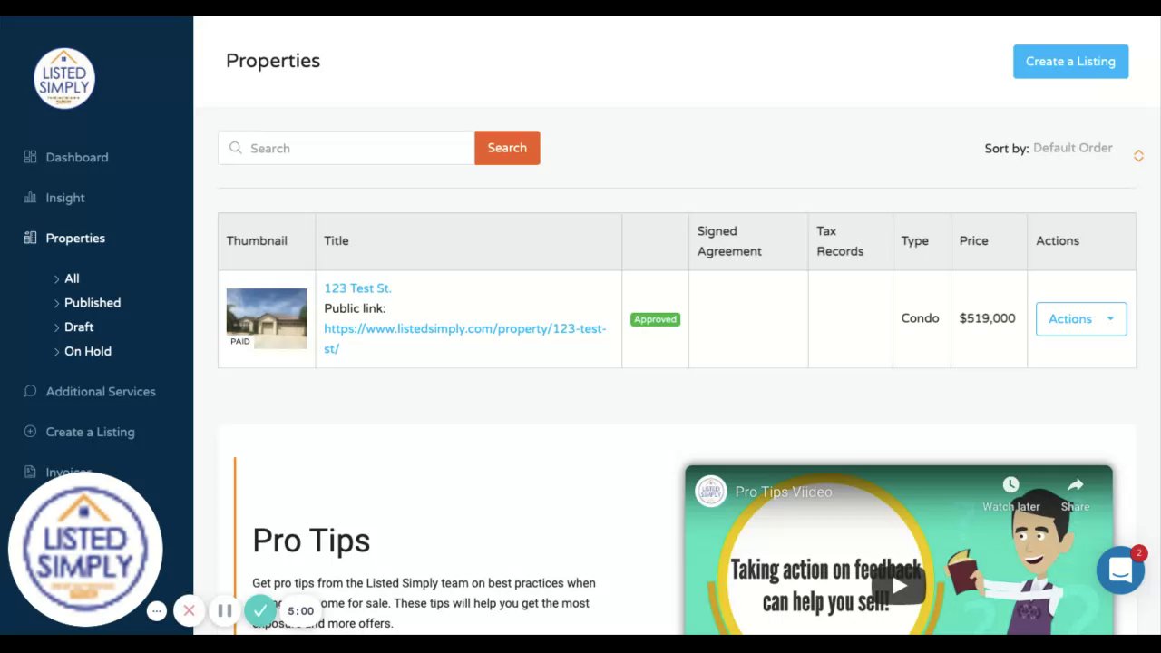The image size is (1161, 653).
Task: Click the orange Search button
Action: [x=507, y=148]
